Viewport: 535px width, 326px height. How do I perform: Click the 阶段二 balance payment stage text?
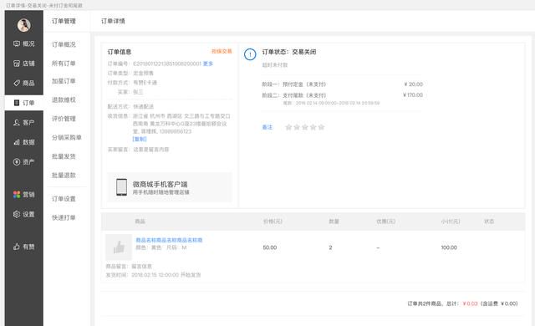(x=294, y=95)
